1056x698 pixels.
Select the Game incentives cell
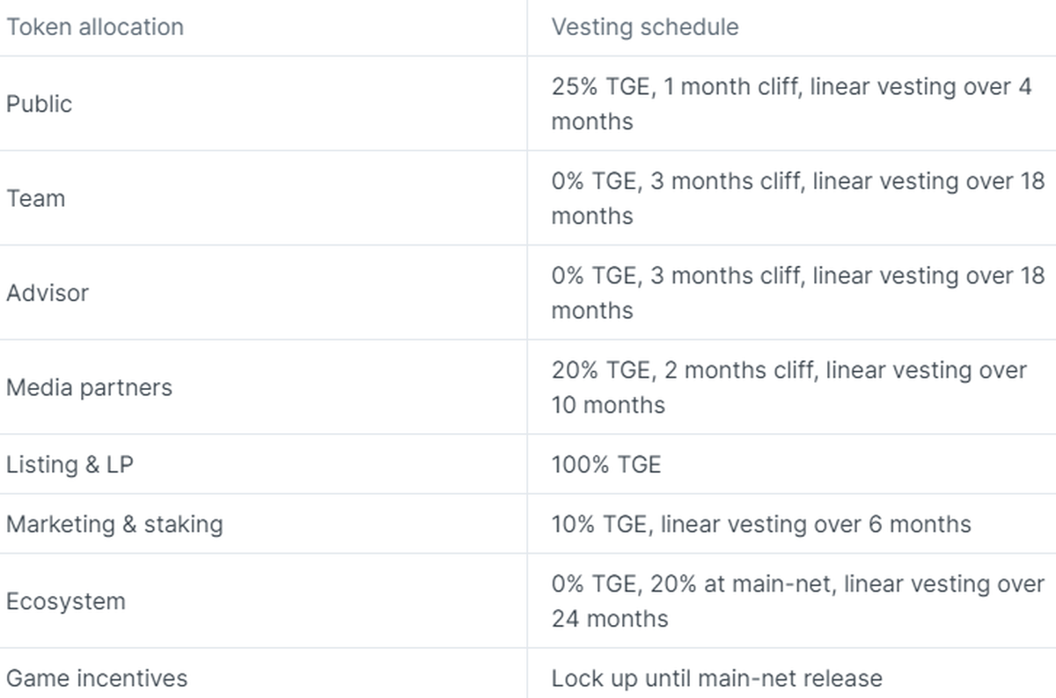pyautogui.click(x=97, y=678)
